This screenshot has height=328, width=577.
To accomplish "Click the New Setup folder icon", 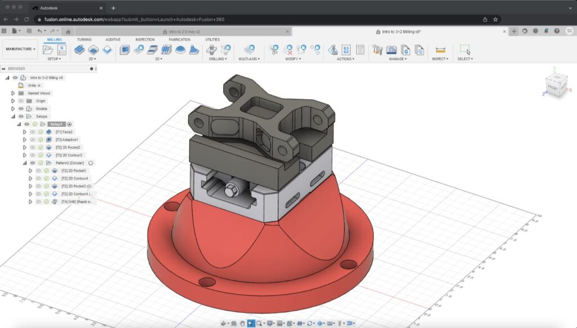I will 48,50.
